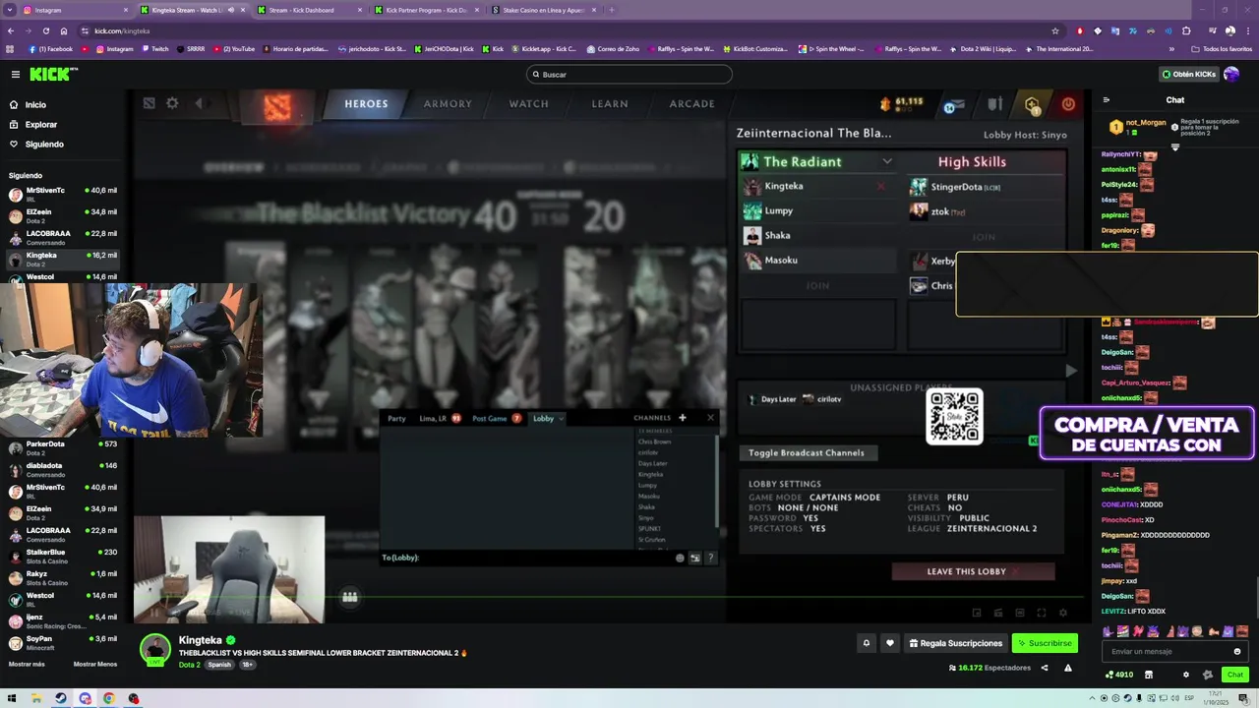Bookmark page with star icon
The width and height of the screenshot is (1259, 708).
pyautogui.click(x=1055, y=30)
